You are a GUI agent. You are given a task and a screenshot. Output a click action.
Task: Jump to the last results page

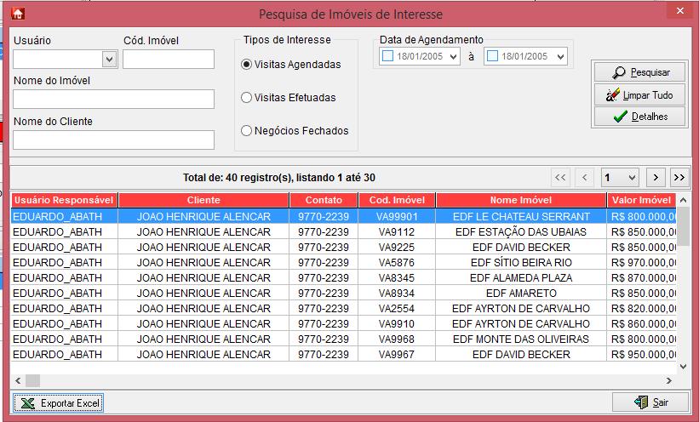point(679,177)
